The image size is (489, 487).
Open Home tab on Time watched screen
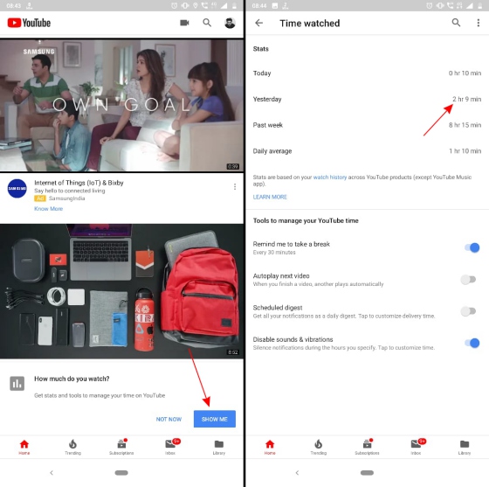click(x=270, y=447)
